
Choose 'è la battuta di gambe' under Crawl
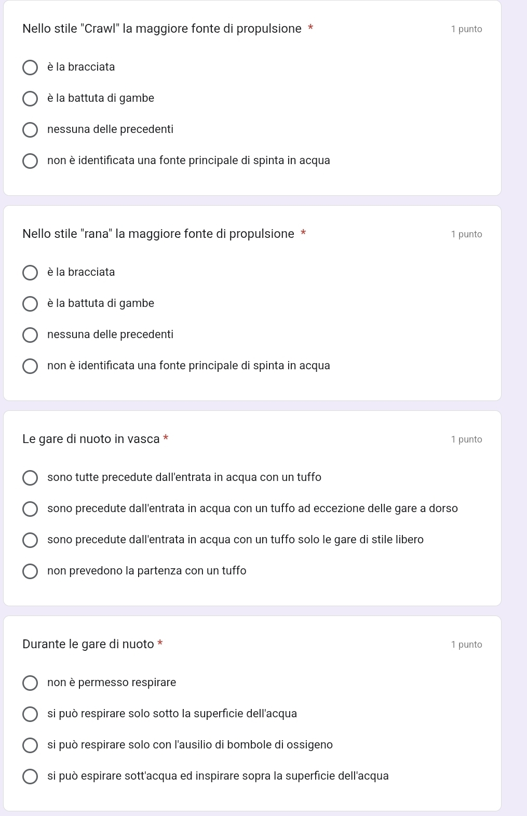[30, 99]
